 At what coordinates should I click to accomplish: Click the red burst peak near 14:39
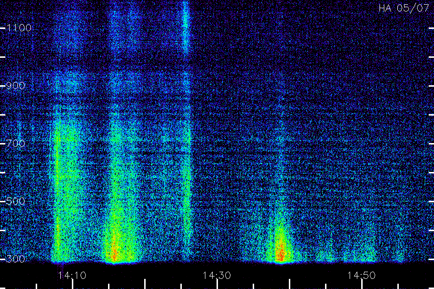click(281, 253)
